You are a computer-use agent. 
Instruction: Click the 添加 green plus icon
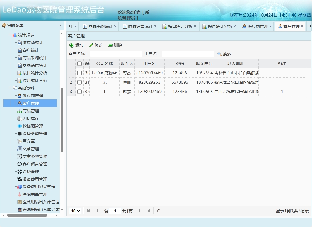point(72,45)
